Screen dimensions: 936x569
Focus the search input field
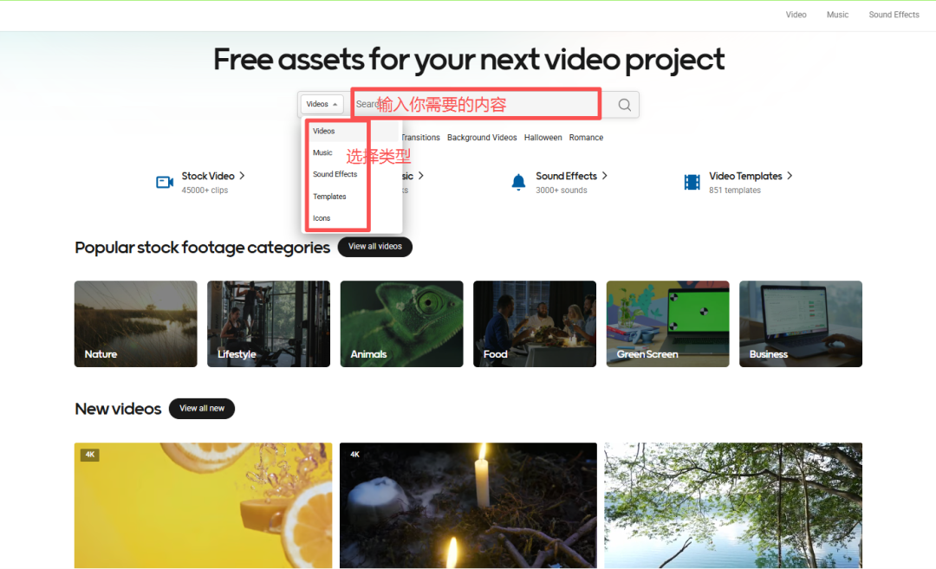click(476, 105)
